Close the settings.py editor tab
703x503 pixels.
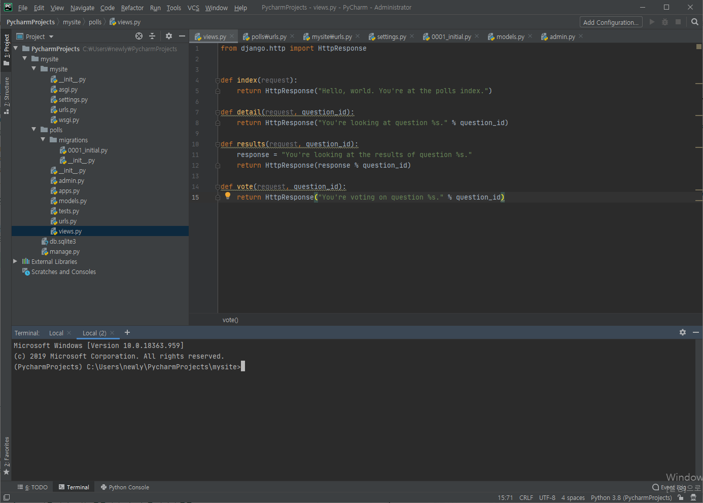click(x=412, y=36)
